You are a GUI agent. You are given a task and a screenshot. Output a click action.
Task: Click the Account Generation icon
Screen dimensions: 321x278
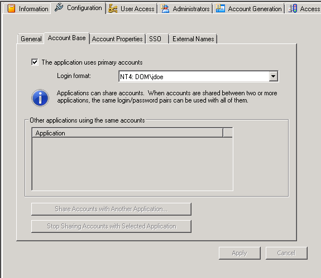[x=221, y=8]
